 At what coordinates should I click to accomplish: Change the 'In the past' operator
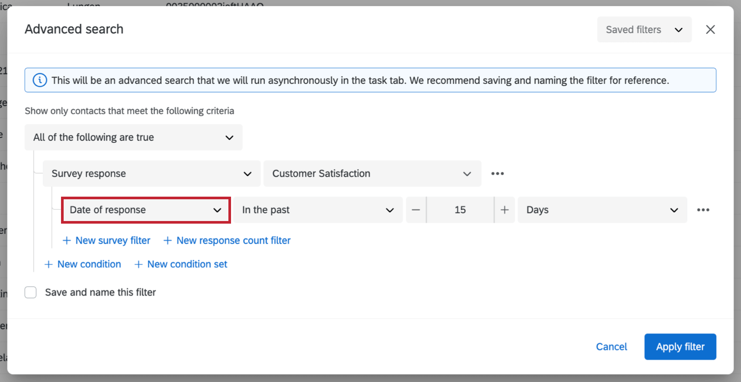(x=318, y=210)
